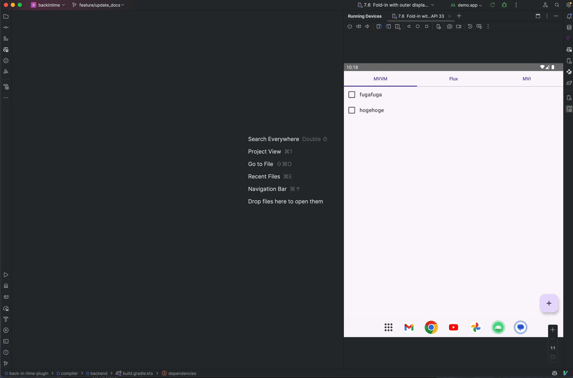Open Notifications bell icon
The image size is (573, 378).
click(x=569, y=17)
